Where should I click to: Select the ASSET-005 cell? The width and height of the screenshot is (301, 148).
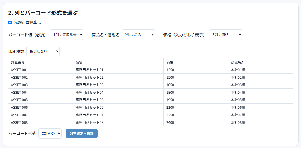tap(41, 100)
